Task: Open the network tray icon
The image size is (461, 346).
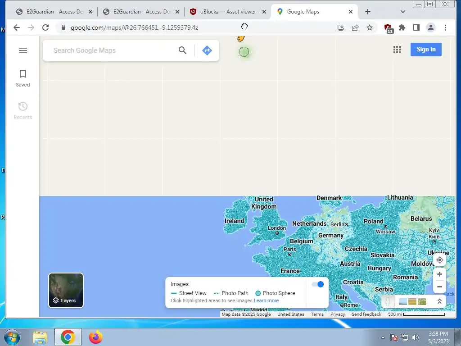Action: pos(405,337)
